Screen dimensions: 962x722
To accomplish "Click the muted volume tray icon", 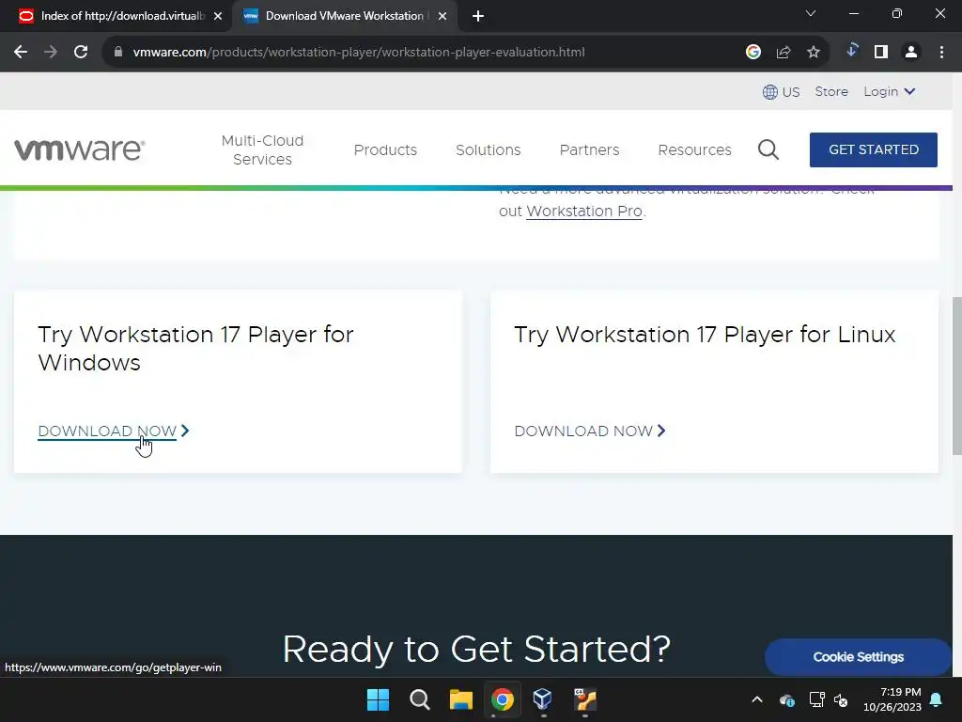I will click(x=841, y=699).
